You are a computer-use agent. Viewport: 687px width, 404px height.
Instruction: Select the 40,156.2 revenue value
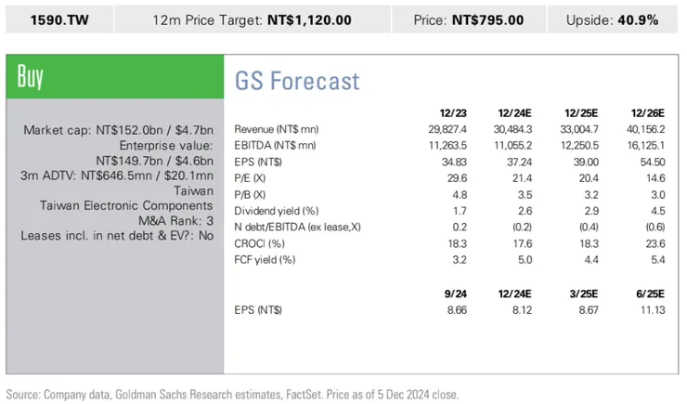(x=646, y=129)
